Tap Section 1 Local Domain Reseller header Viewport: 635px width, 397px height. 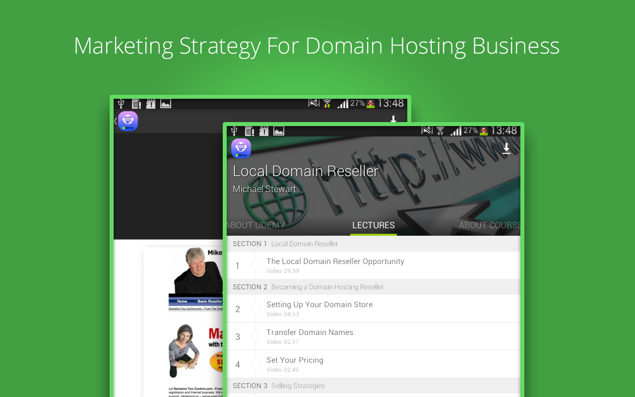tap(374, 244)
